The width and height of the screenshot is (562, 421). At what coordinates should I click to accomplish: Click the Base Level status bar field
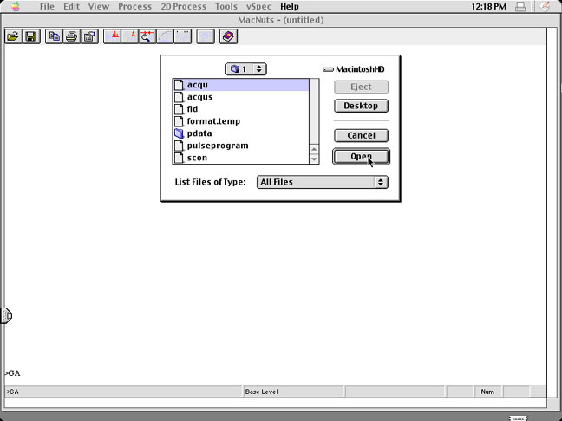point(293,392)
